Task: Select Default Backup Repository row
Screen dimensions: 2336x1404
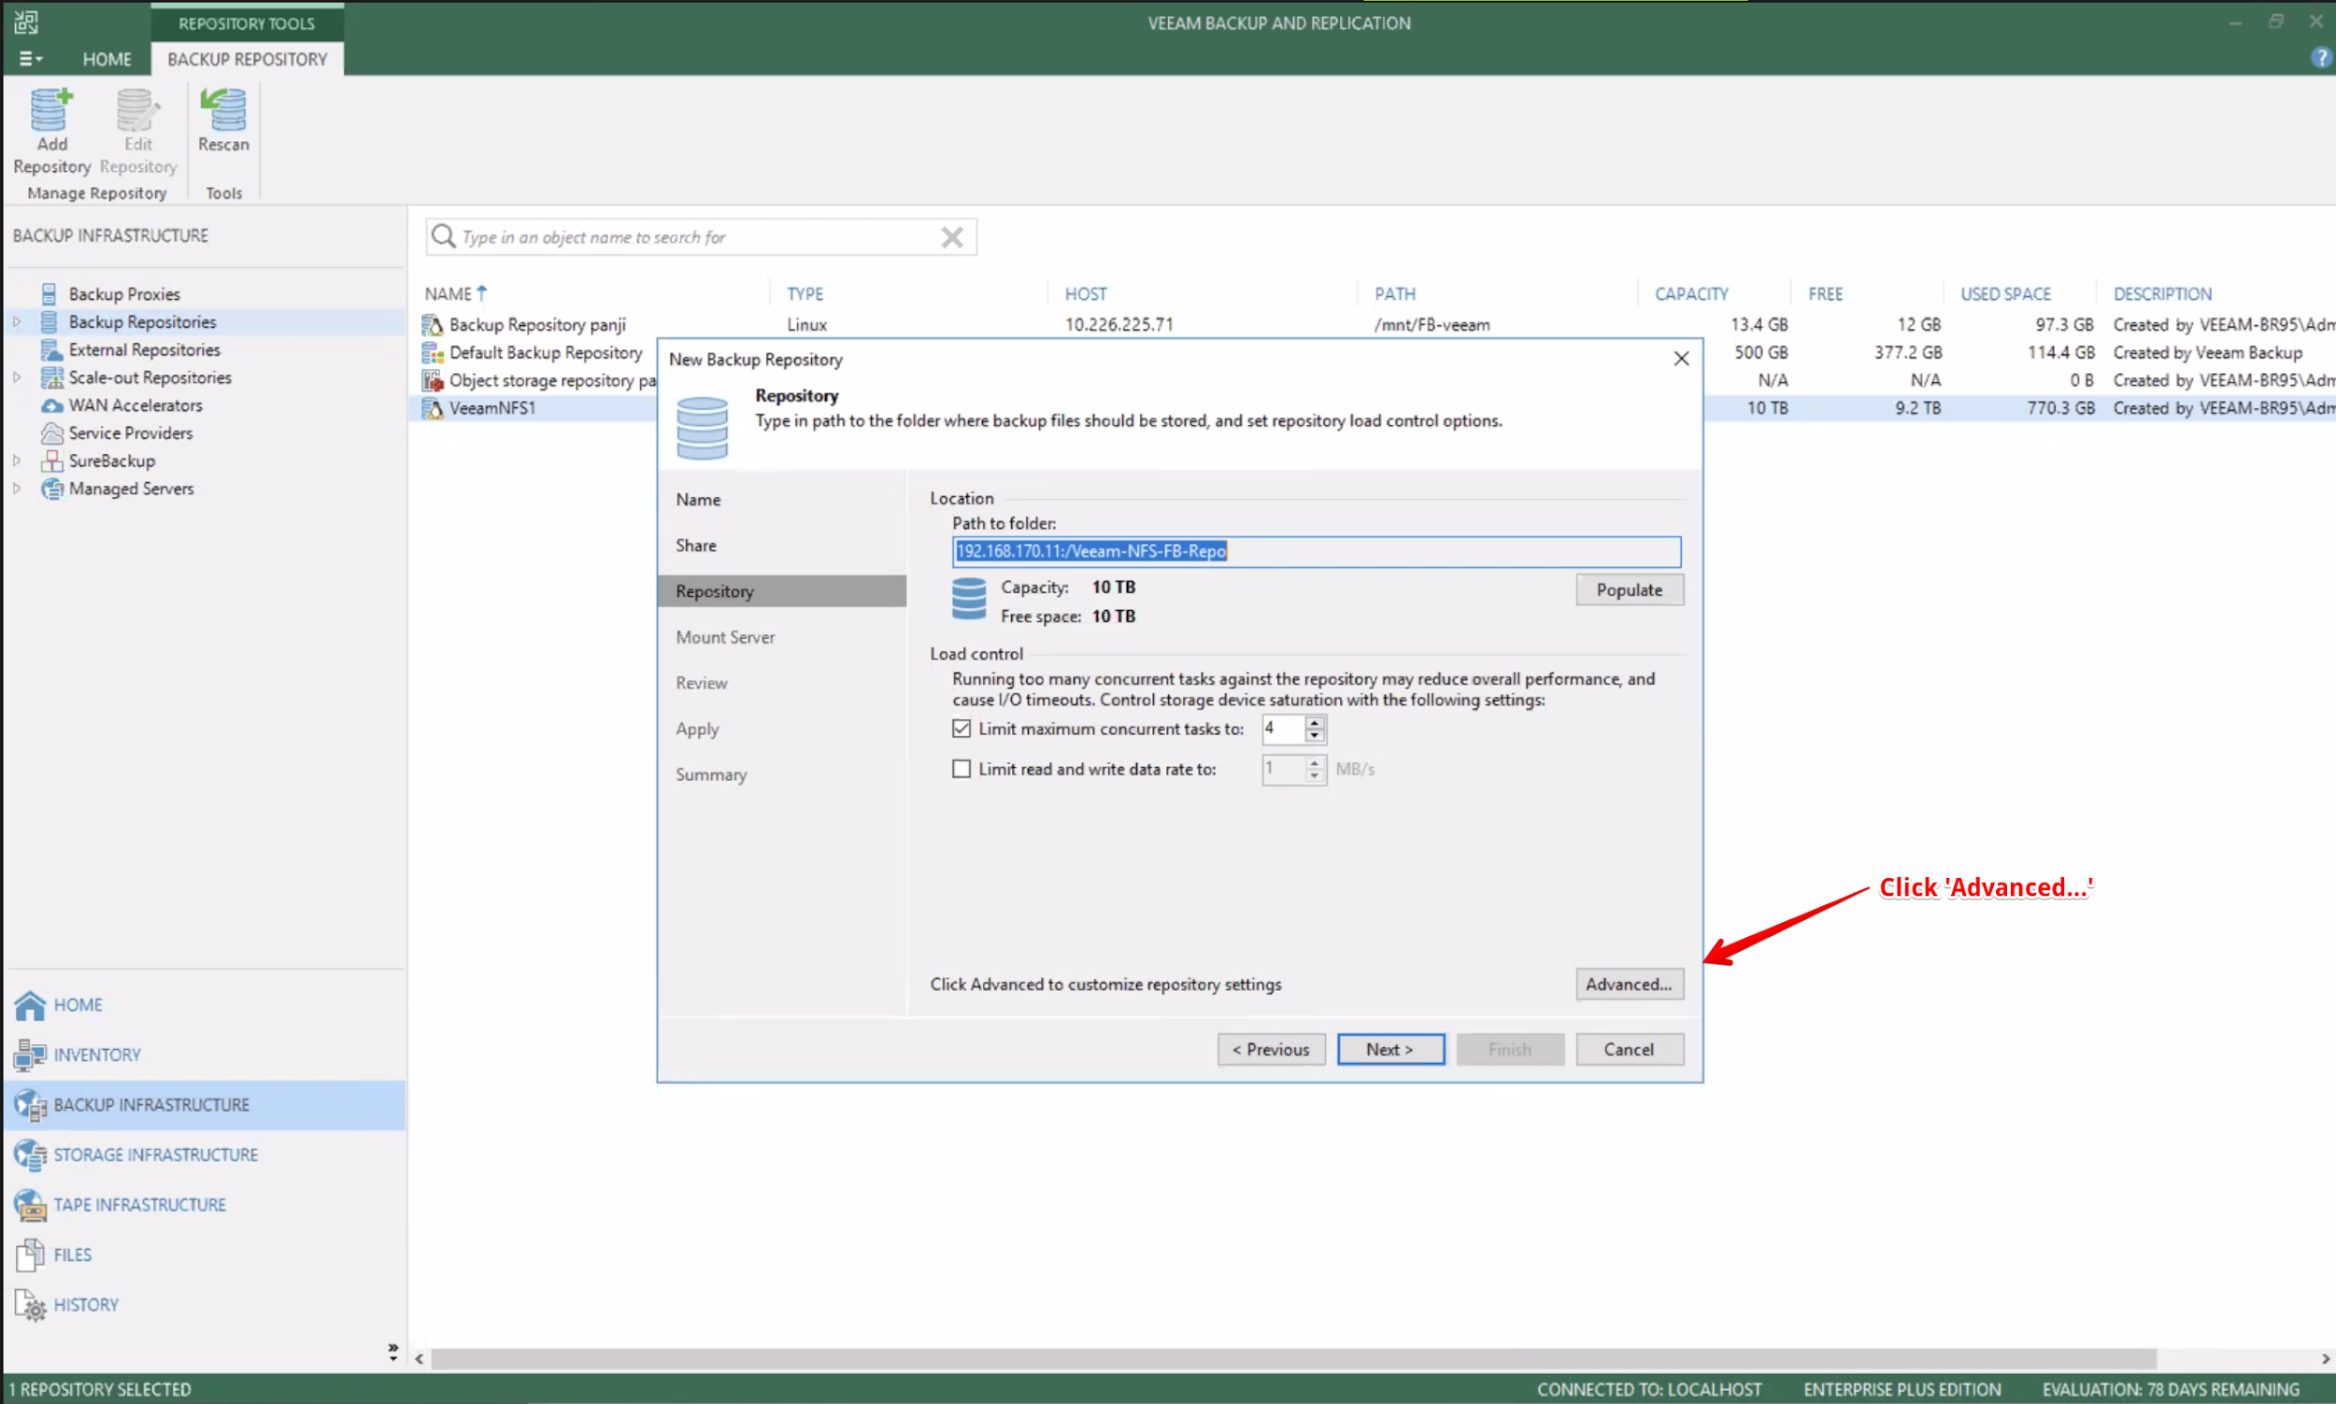Action: point(545,353)
